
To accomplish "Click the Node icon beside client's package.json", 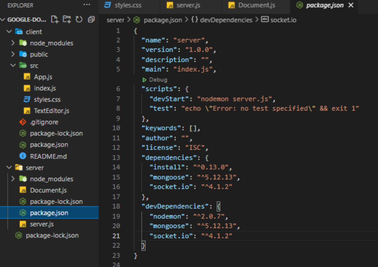I will (22, 145).
